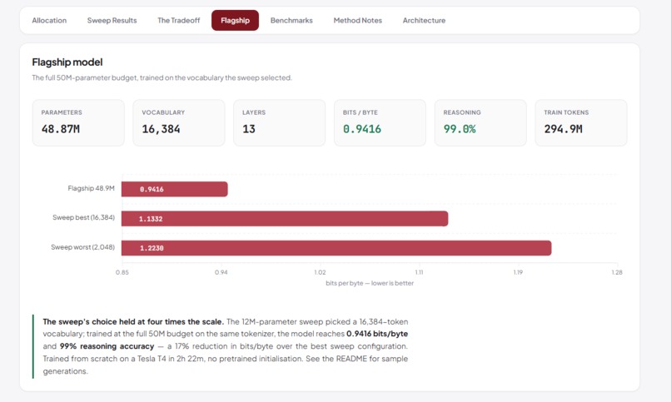This screenshot has width=671, height=402.
Task: Click the subtitle about the 50M-parameter budget
Action: pos(162,78)
